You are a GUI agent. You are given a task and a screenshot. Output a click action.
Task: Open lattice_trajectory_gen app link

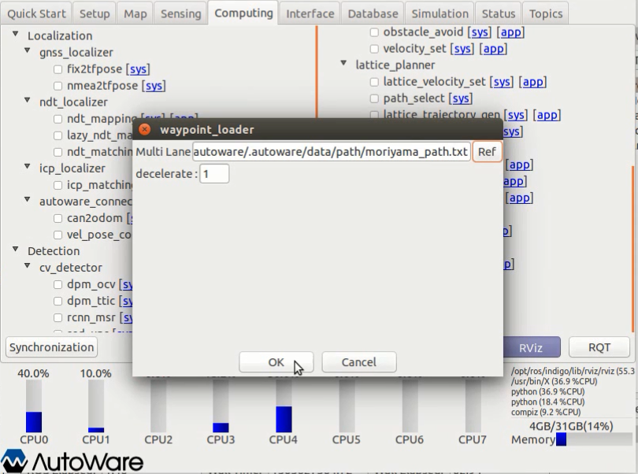[547, 115]
